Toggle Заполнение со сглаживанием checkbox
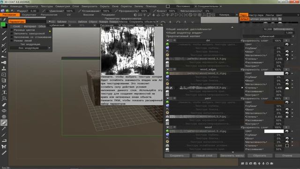 coord(12,37)
